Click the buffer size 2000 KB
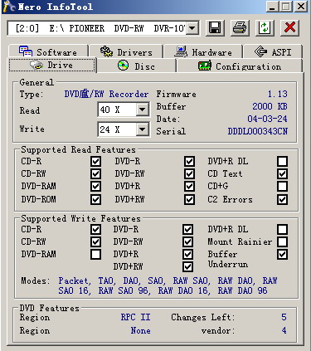Viewport: 311px width, 351px height. pos(270,106)
